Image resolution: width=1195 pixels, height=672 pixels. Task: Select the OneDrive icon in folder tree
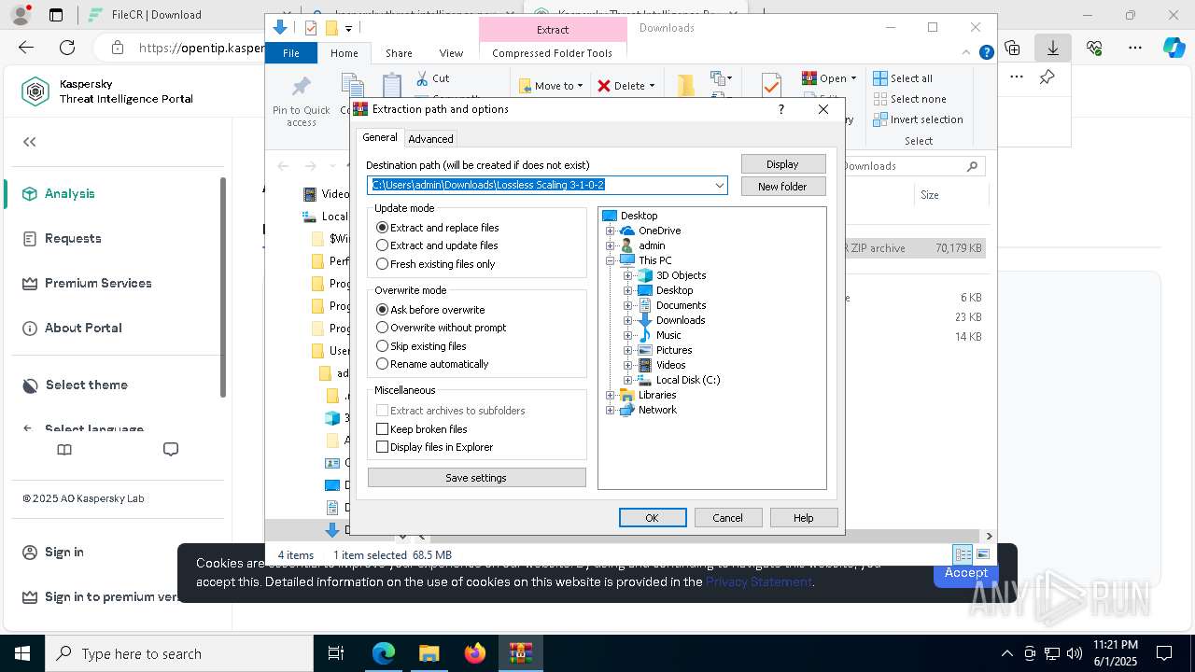pos(626,231)
